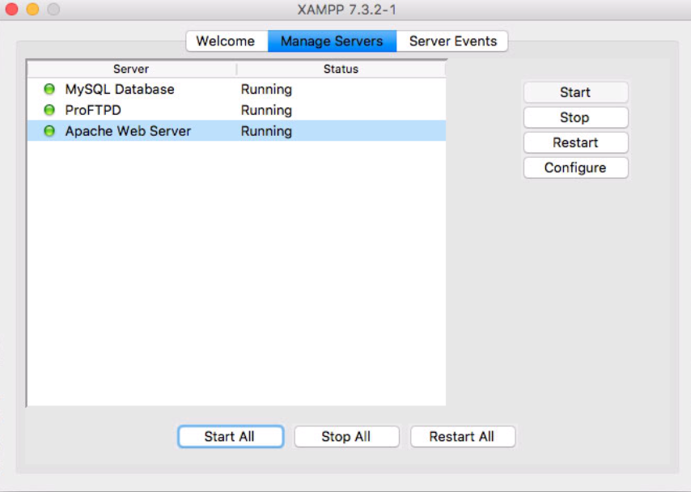Click the green status light beside ProFTPD
Image resolution: width=691 pixels, height=492 pixels.
(49, 110)
